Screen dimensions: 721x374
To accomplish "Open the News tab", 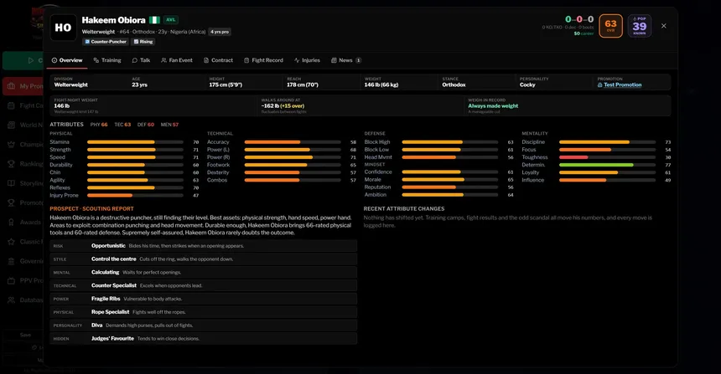I will pos(345,60).
